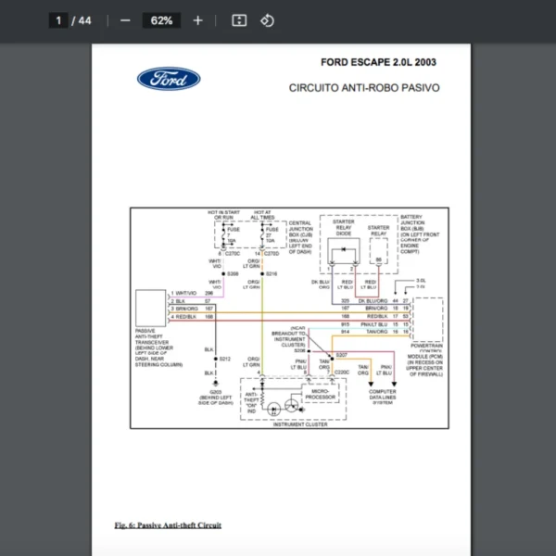This screenshot has width=556, height=556.
Task: Click the current page number field
Action: click(58, 20)
